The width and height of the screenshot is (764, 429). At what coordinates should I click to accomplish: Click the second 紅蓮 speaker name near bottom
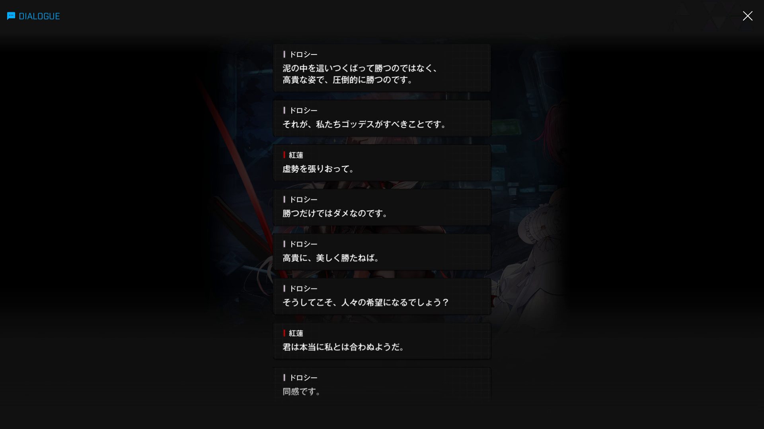click(x=296, y=333)
